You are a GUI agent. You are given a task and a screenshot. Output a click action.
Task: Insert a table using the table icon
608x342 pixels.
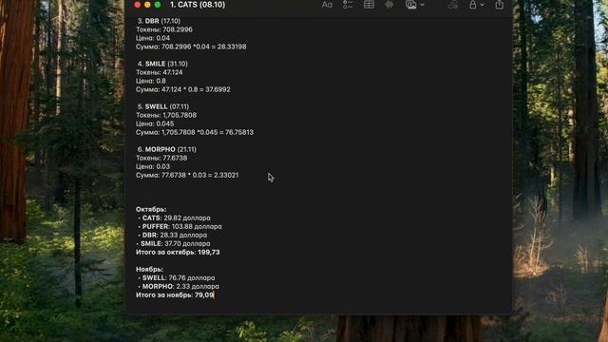click(369, 5)
